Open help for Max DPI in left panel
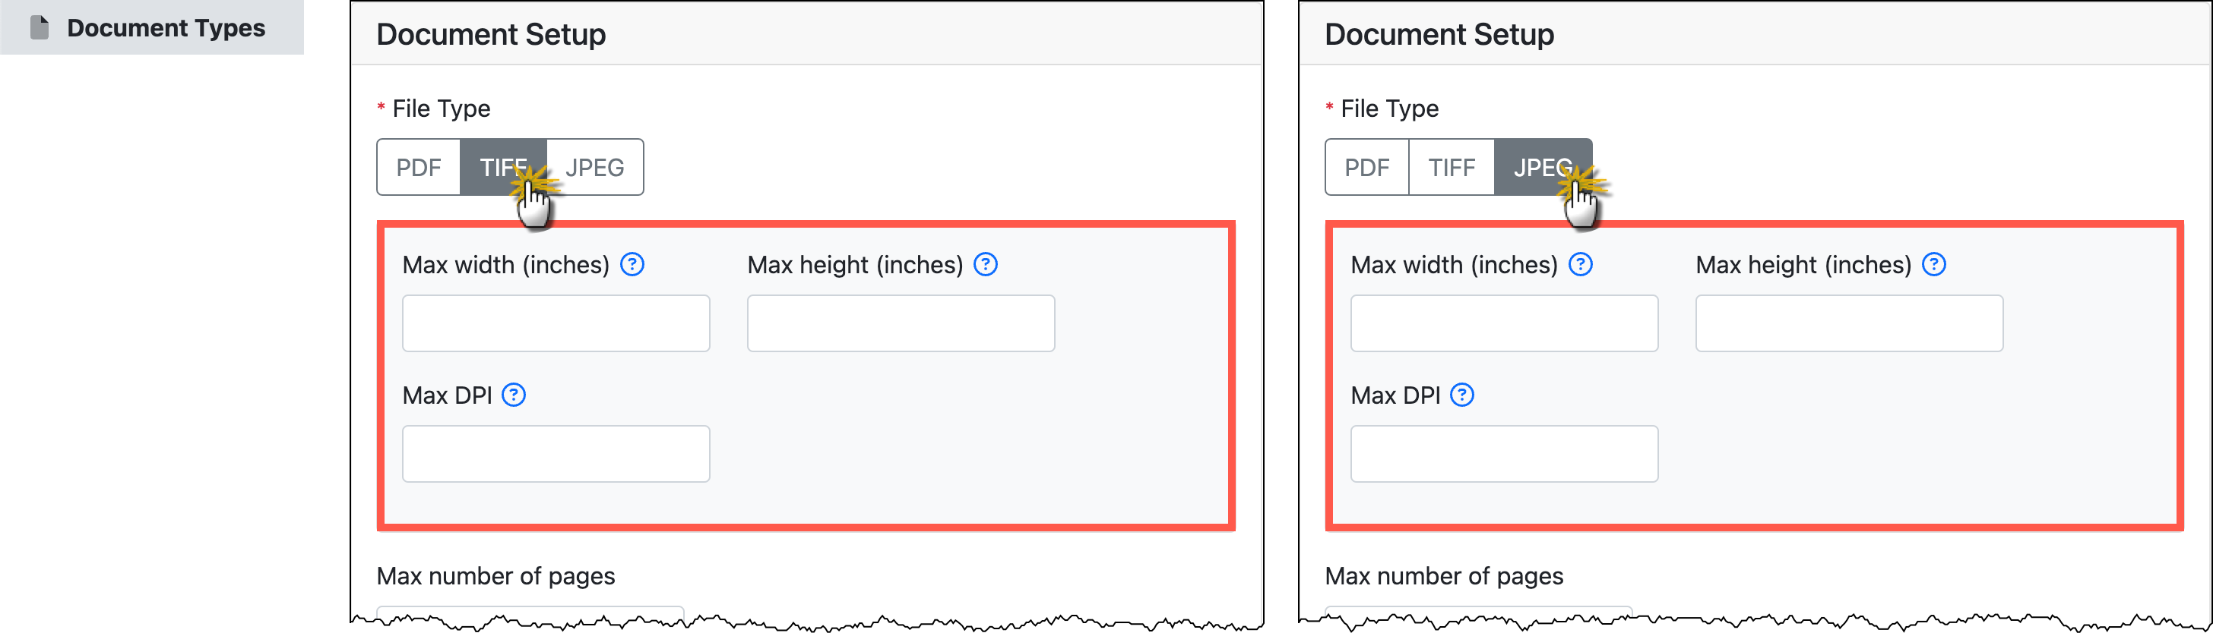Screen dimensions: 2213x633 pos(514,395)
